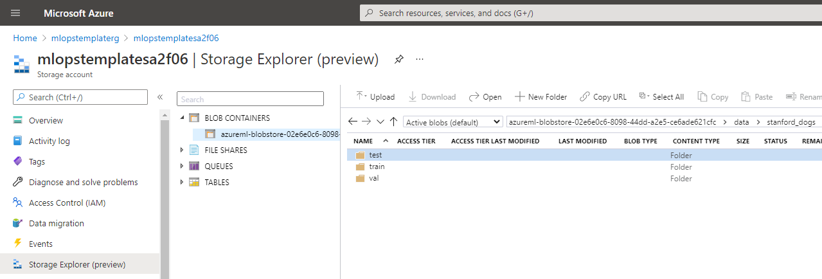
Task: Click the data path segment
Action: click(x=741, y=122)
